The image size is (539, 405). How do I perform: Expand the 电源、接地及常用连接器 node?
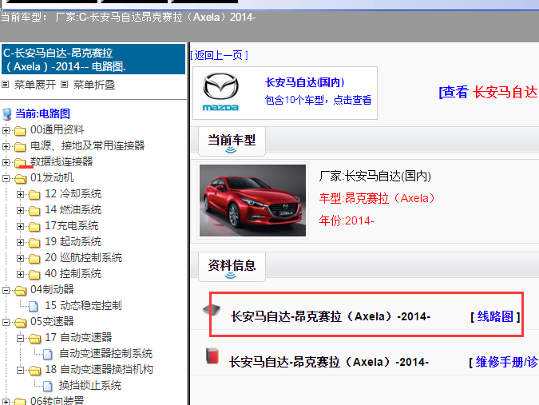click(x=6, y=146)
